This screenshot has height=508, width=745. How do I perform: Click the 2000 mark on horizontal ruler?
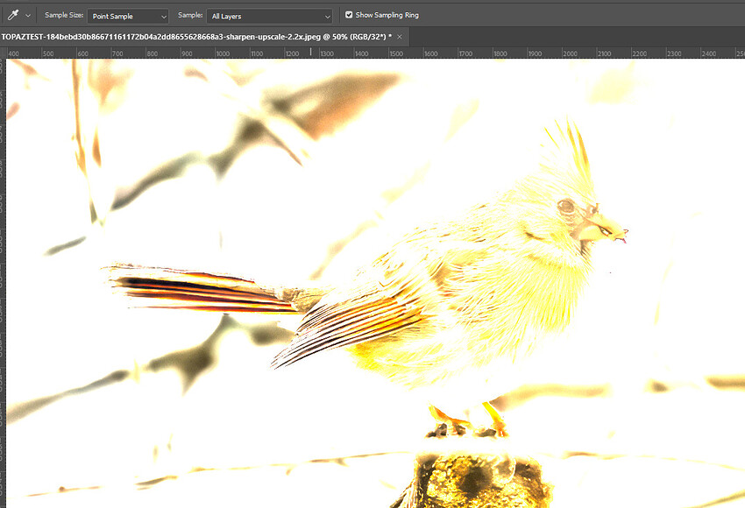(569, 53)
